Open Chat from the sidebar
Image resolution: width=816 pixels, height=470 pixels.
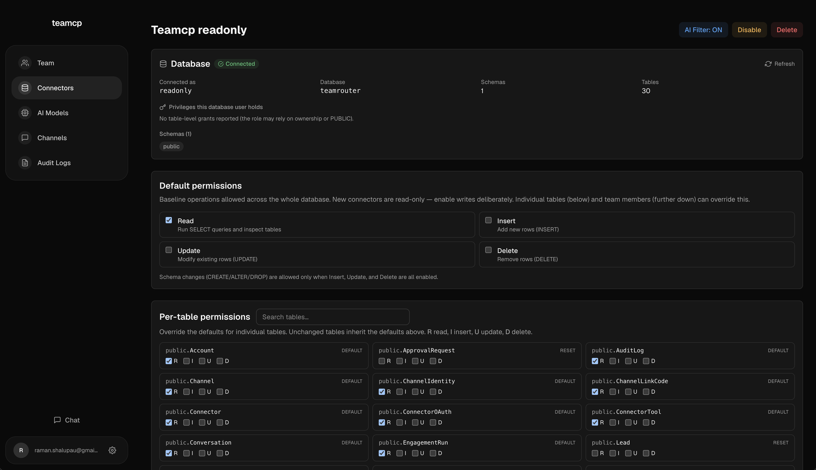(67, 420)
